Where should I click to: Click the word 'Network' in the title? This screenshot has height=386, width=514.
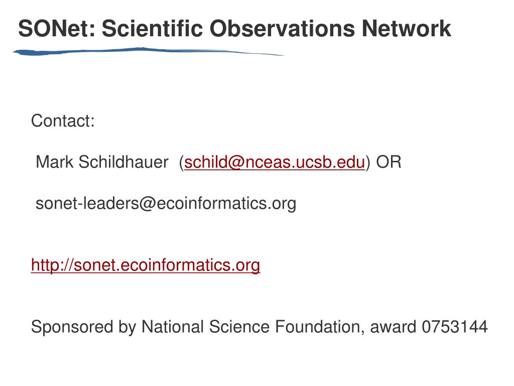tap(407, 29)
